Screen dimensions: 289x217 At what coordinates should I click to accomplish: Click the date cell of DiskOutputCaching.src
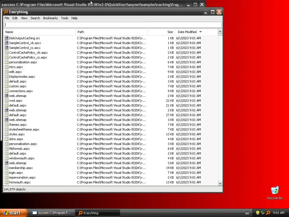point(188,38)
